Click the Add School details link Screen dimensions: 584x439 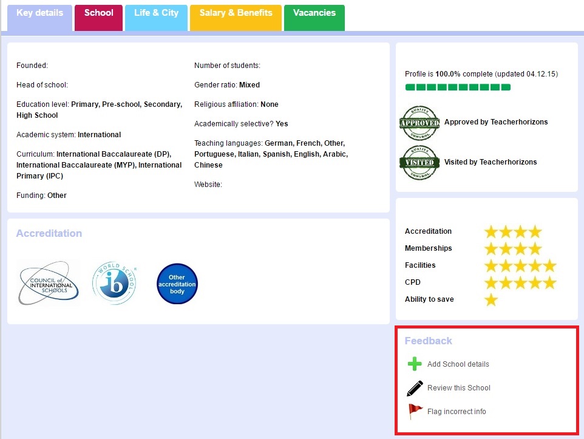pyautogui.click(x=458, y=364)
